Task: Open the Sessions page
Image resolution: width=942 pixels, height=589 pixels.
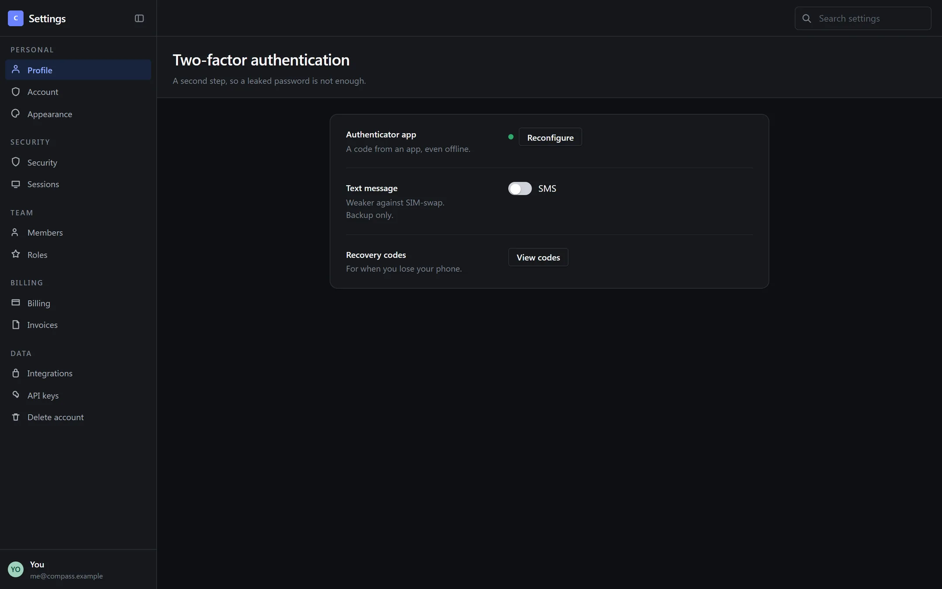Action: coord(78,184)
